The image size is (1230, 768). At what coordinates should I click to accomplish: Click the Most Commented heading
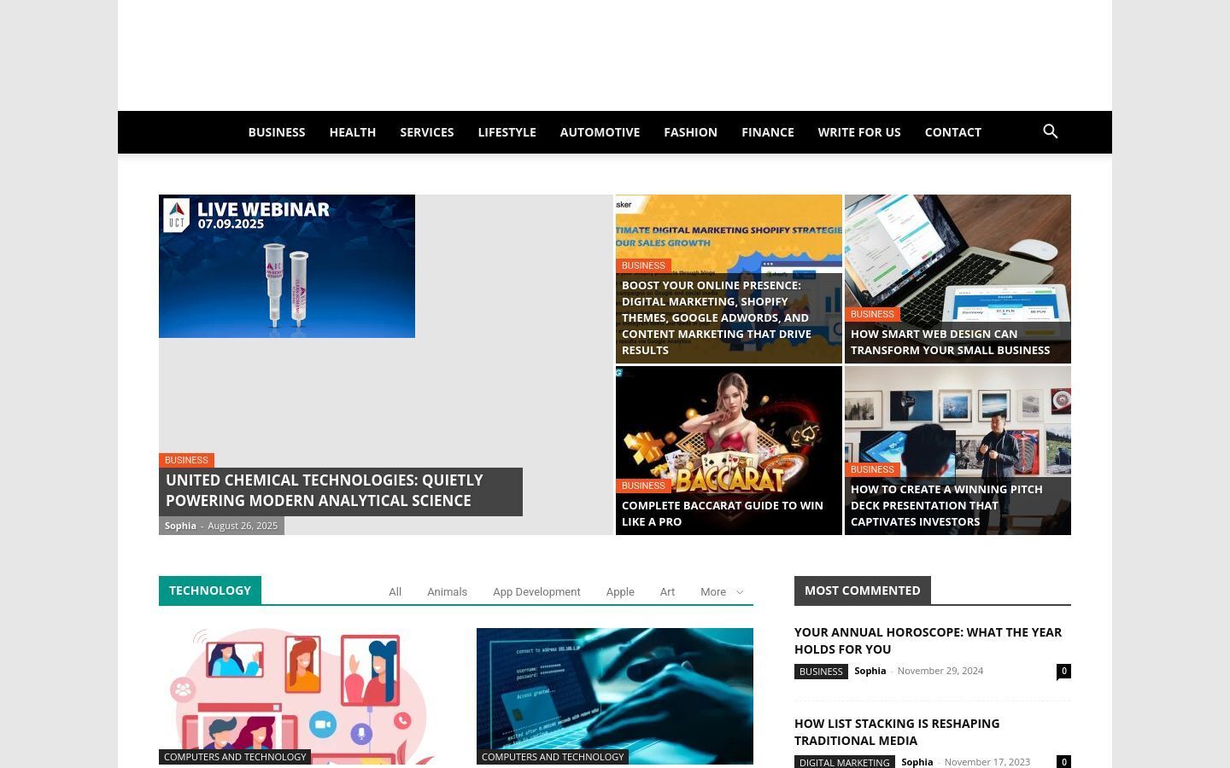click(863, 591)
